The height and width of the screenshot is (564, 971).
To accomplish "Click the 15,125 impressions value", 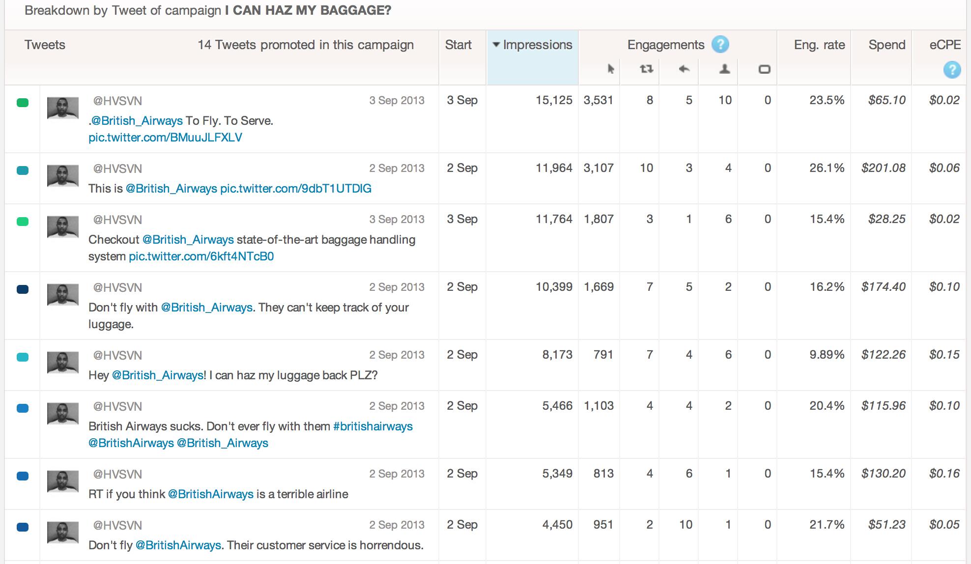I will point(554,100).
